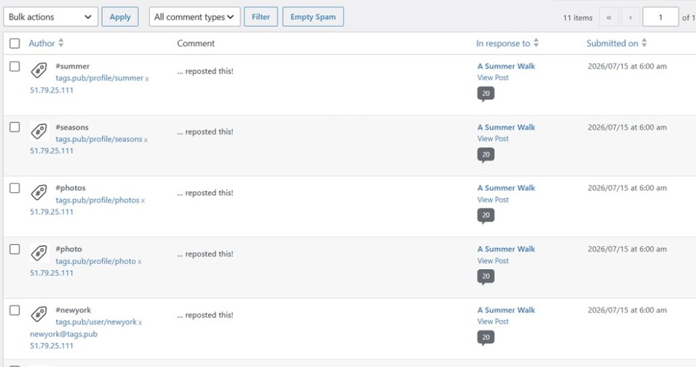Open the 20 comments bubble in #photo row

point(485,277)
